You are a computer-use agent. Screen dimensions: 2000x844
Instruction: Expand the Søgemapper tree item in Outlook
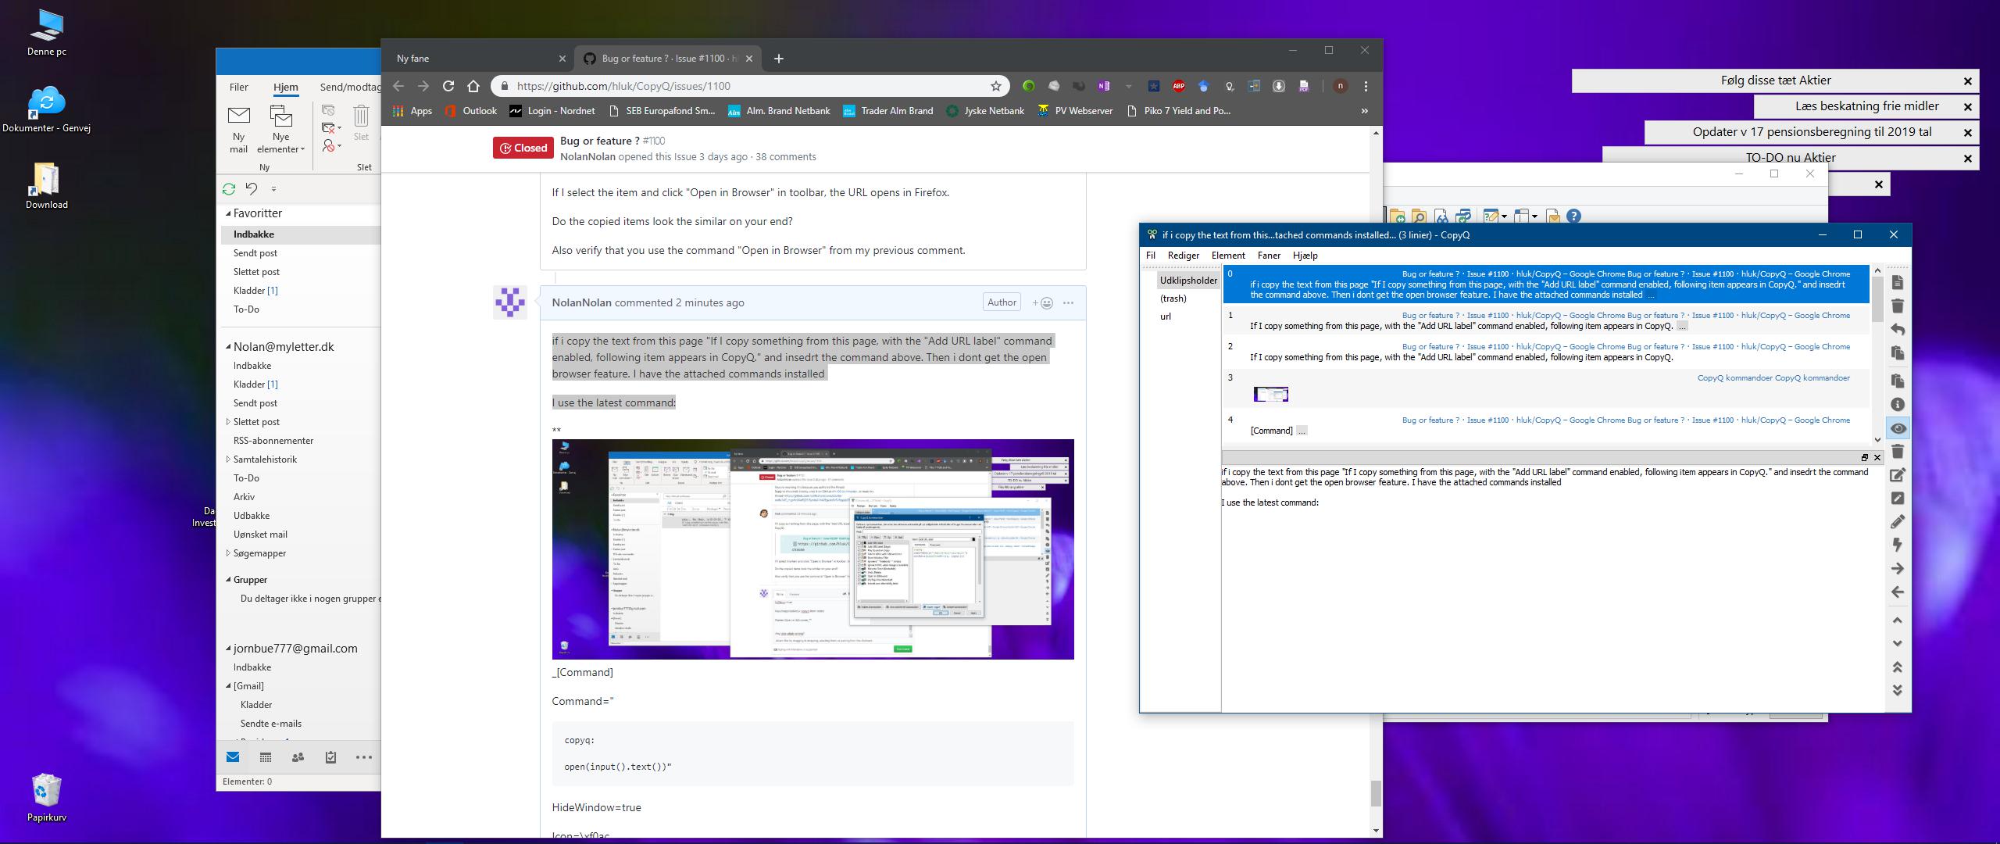pyautogui.click(x=227, y=553)
